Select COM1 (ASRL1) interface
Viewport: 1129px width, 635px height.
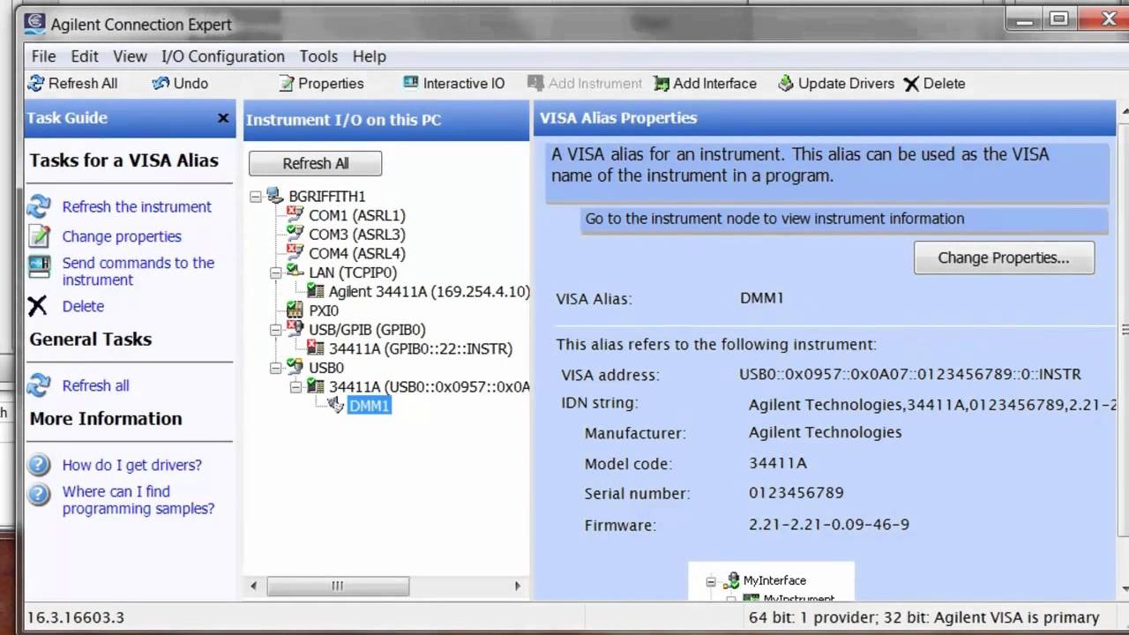pos(357,215)
